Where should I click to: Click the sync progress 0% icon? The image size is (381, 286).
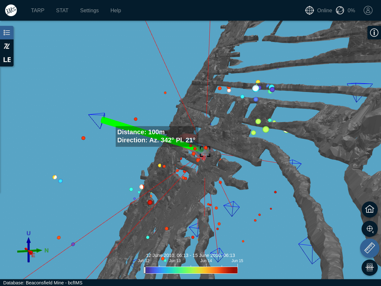pyautogui.click(x=340, y=10)
